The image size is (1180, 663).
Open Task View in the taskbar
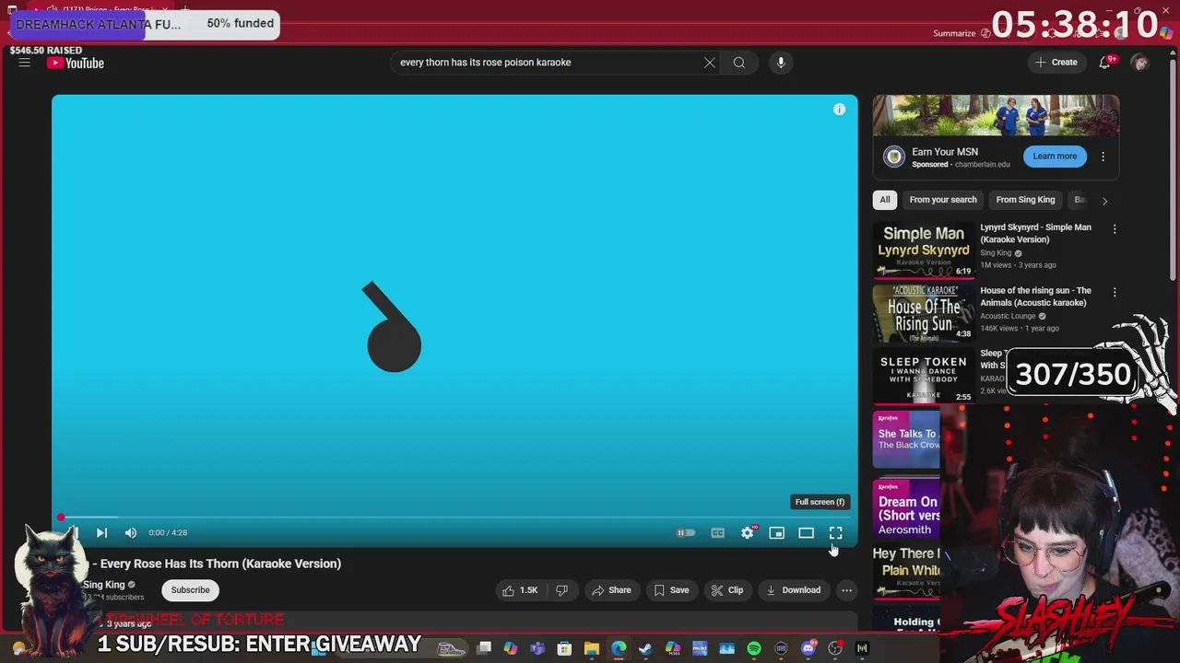point(484,648)
